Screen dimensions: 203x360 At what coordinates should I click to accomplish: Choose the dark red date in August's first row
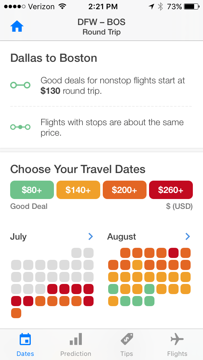coord(174,253)
